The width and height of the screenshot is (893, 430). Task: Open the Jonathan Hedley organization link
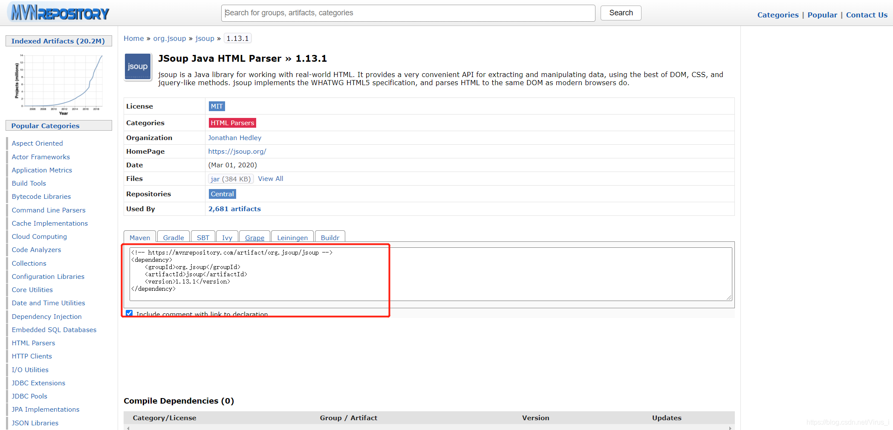[x=234, y=138]
